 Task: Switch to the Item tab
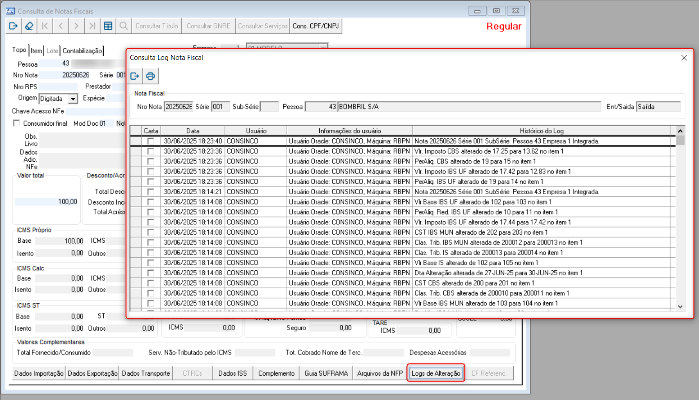coord(37,51)
